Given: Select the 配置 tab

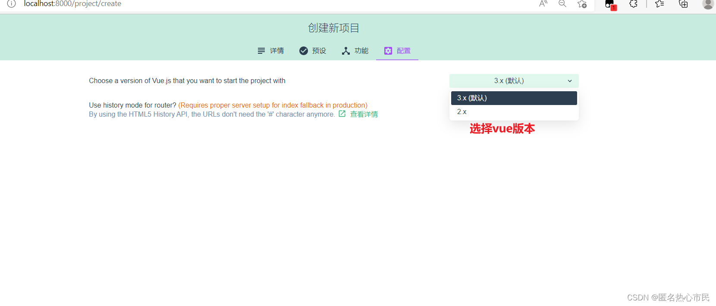Looking at the screenshot, I should (397, 51).
